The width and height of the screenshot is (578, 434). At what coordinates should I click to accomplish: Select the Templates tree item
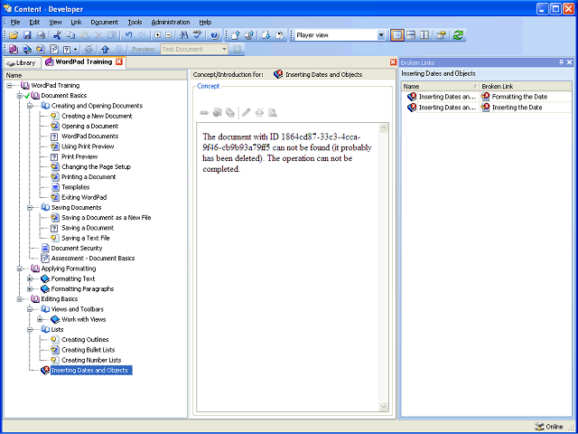(76, 187)
